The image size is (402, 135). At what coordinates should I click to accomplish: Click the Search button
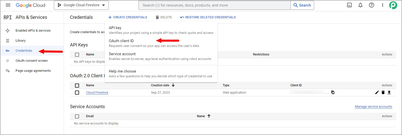click(x=302, y=5)
